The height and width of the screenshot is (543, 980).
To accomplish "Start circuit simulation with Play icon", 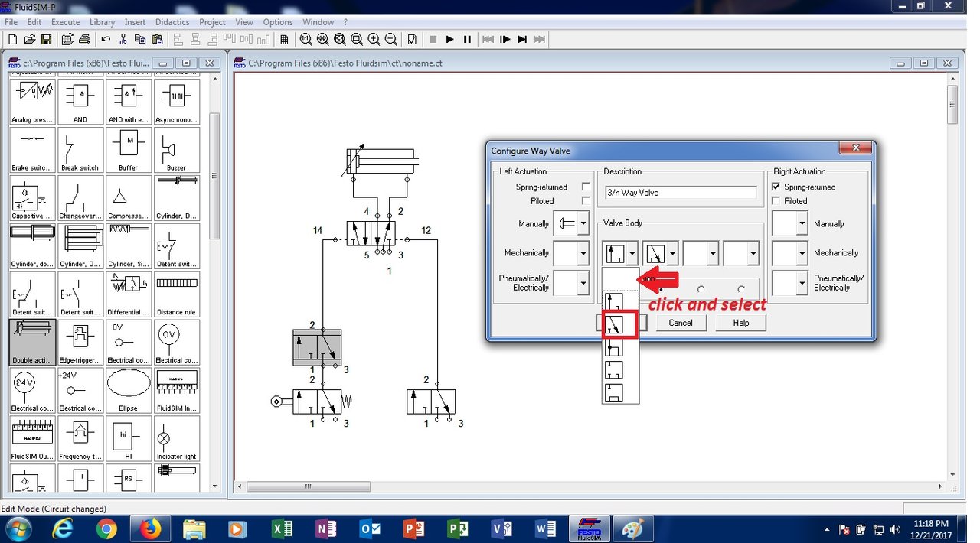I will click(x=449, y=39).
